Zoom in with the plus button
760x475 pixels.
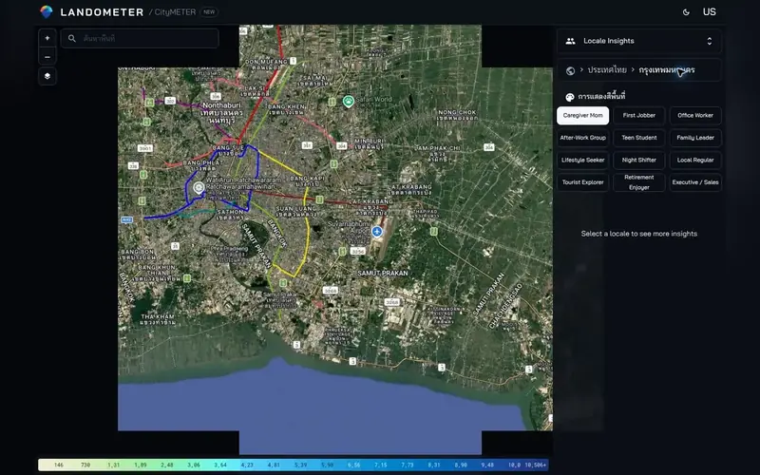point(47,38)
